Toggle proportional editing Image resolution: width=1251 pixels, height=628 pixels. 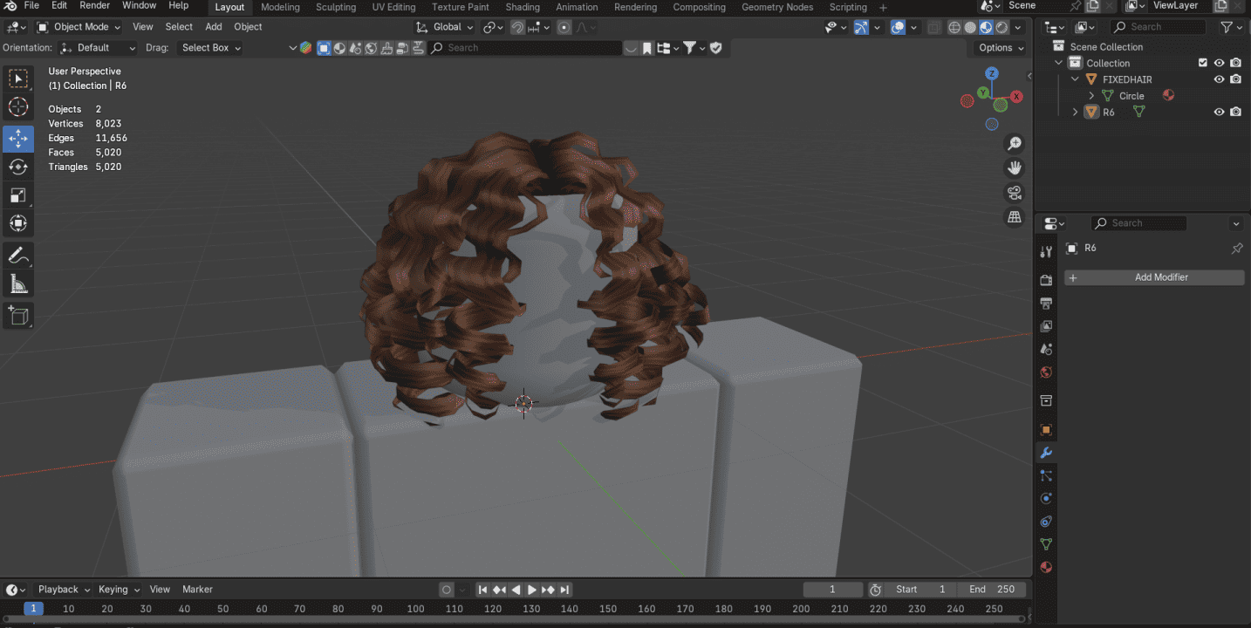click(564, 27)
